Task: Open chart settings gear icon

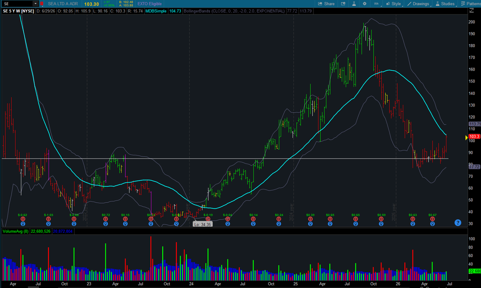Action: [364, 4]
